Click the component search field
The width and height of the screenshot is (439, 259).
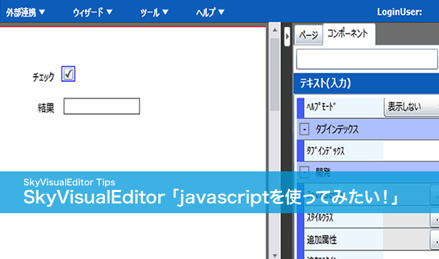(x=366, y=59)
